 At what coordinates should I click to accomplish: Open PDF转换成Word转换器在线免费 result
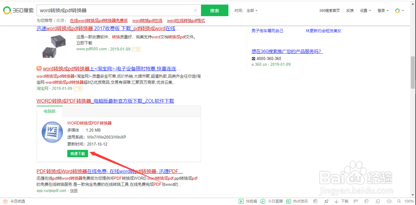tap(109, 171)
